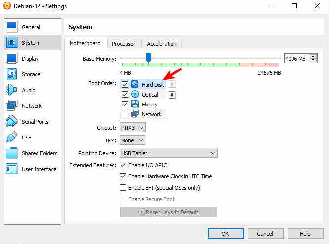Enable EFI (special OSes only) checkbox
Viewport: 329px width, 244px height.
point(123,187)
